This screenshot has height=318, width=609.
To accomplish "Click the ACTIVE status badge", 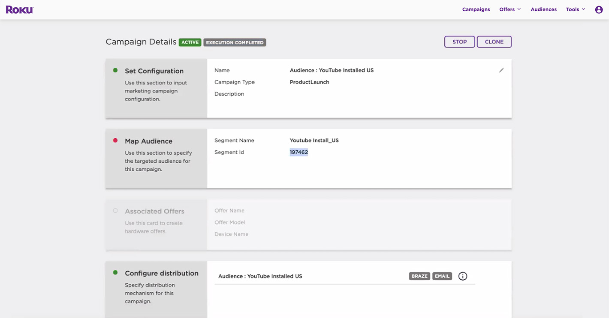I will point(190,42).
